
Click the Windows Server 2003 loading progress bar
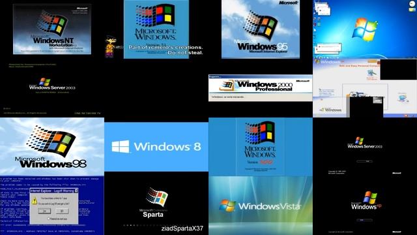[x=364, y=161]
